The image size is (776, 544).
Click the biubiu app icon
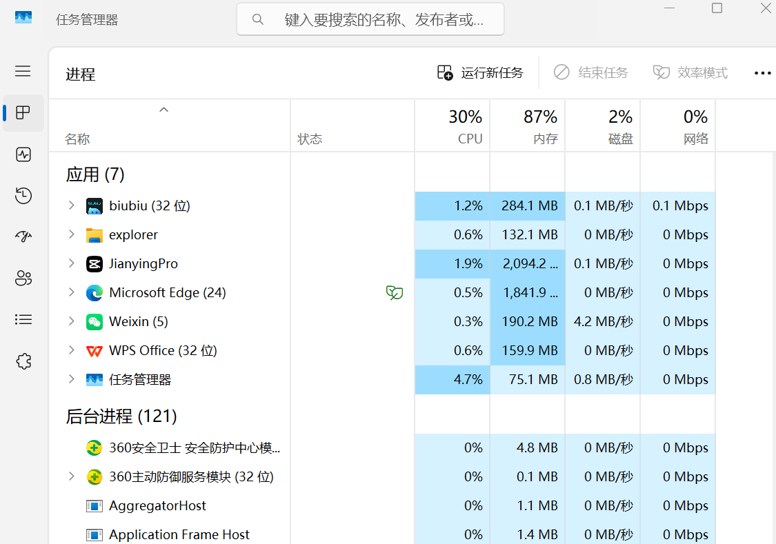(x=94, y=206)
